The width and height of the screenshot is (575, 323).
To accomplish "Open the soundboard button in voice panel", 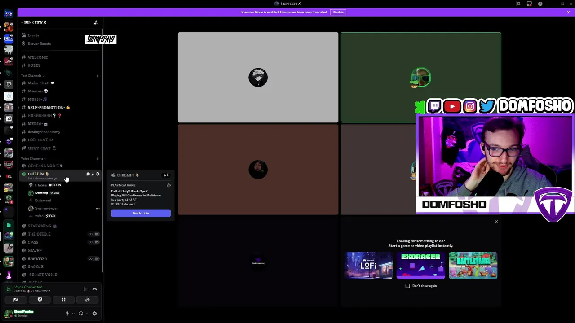I will pyautogui.click(x=87, y=300).
